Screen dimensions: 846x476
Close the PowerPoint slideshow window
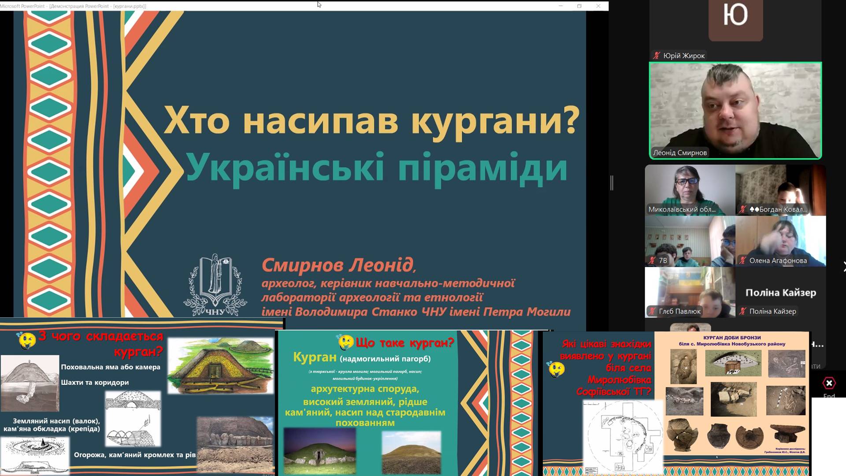pyautogui.click(x=598, y=6)
